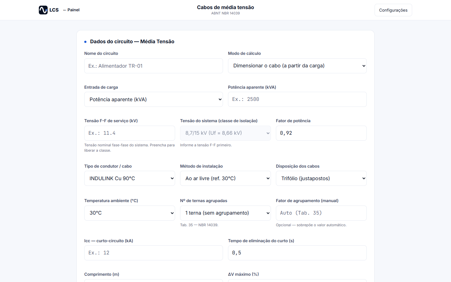Focus the Nome do circuito field
Image resolution: width=451 pixels, height=282 pixels.
tap(153, 66)
